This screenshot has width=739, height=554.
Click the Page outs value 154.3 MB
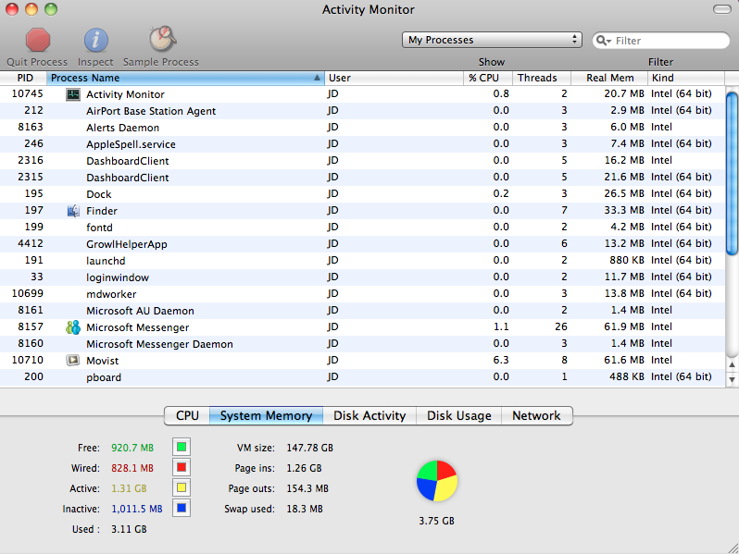[307, 488]
